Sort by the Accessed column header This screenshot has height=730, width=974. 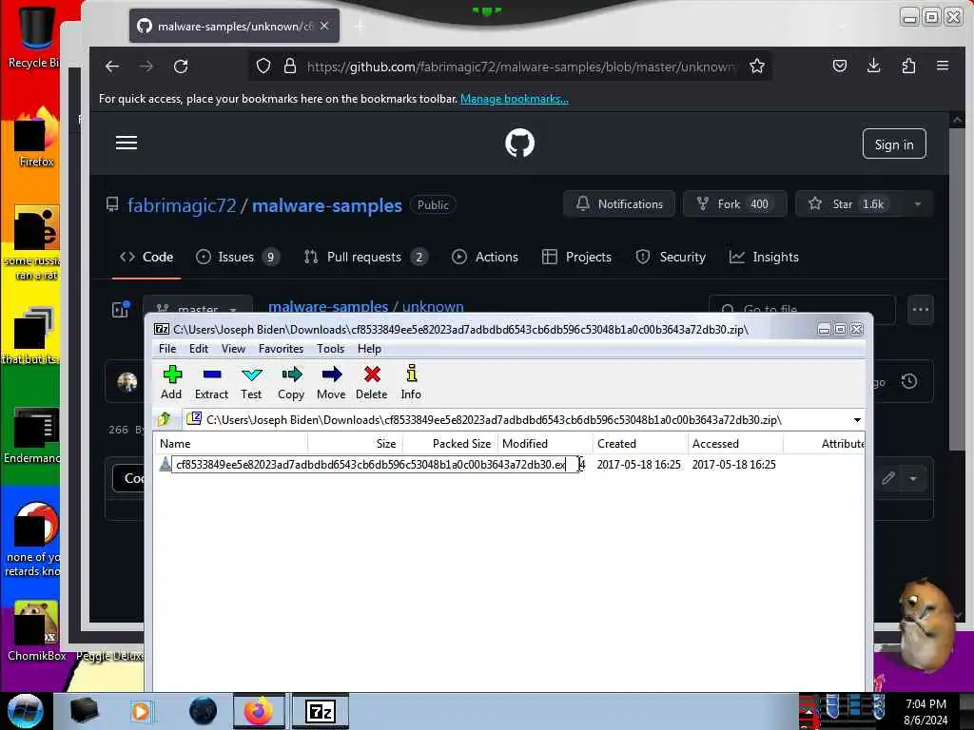point(735,443)
